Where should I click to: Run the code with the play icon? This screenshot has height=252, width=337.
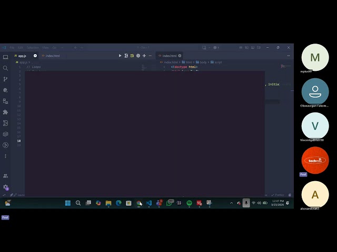[120, 56]
